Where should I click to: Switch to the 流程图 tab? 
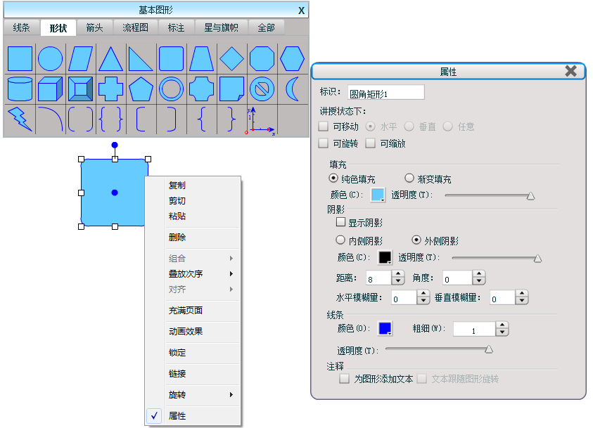coord(135,28)
